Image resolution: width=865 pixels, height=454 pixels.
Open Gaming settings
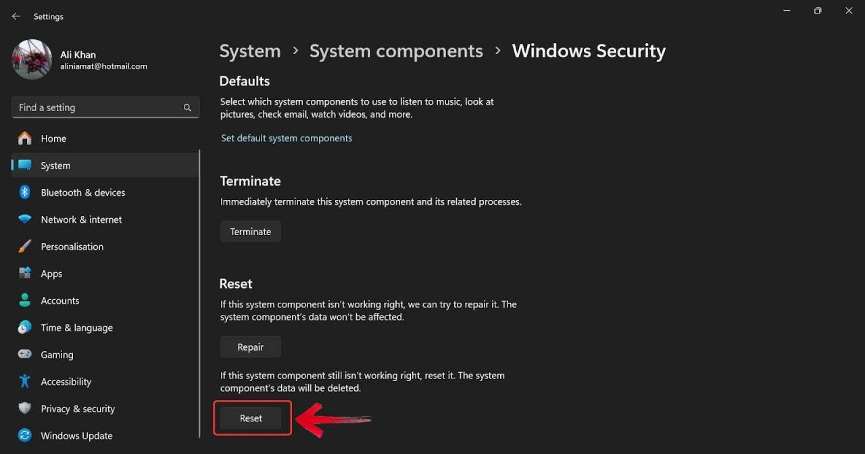[x=57, y=355]
